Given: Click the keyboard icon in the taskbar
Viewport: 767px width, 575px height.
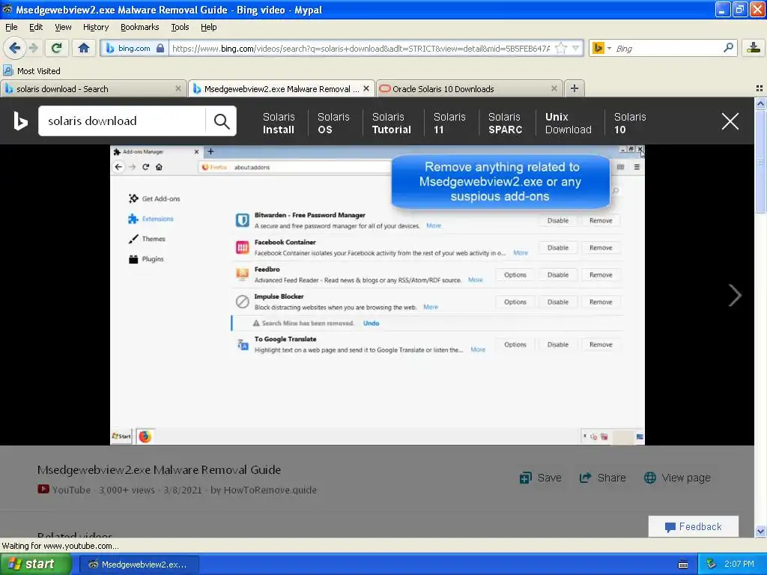Looking at the screenshot, I should 683,565.
